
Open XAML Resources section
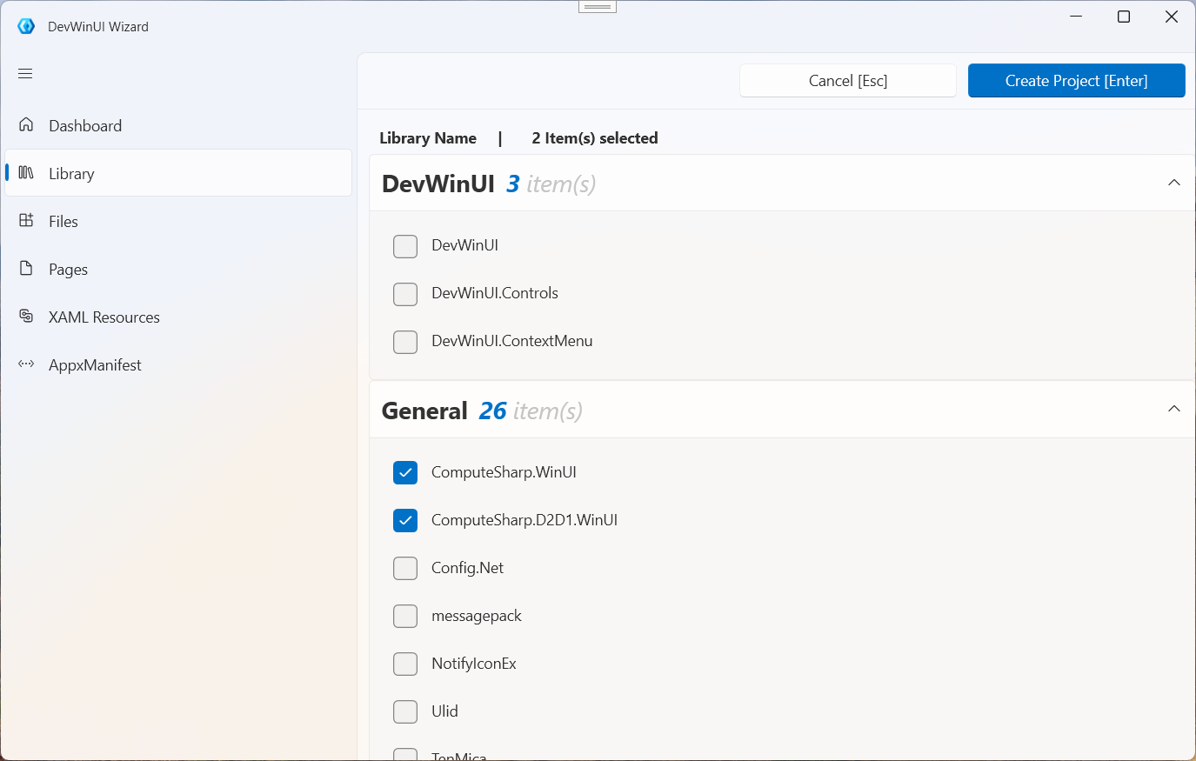click(178, 317)
